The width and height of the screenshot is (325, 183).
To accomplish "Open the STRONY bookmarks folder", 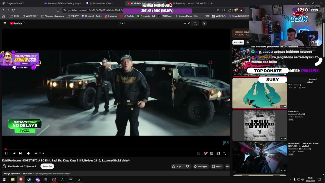I will [x=73, y=16].
